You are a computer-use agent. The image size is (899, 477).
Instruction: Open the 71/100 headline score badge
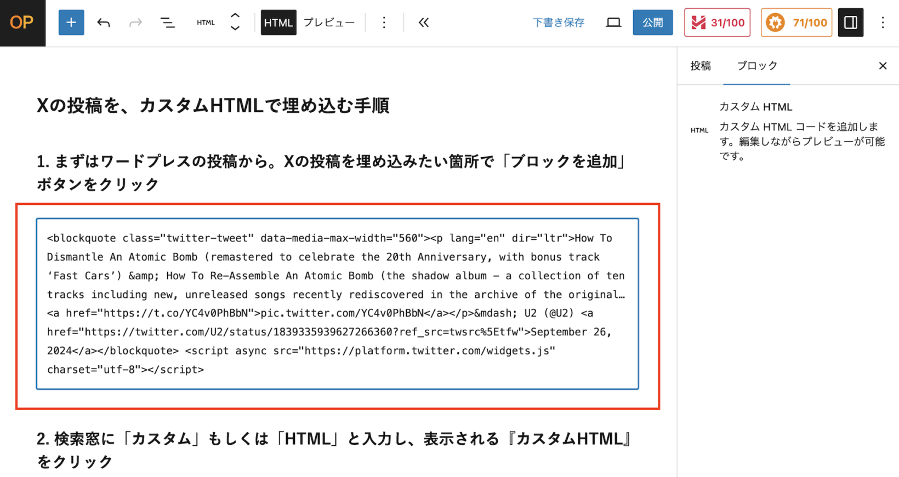coord(796,22)
